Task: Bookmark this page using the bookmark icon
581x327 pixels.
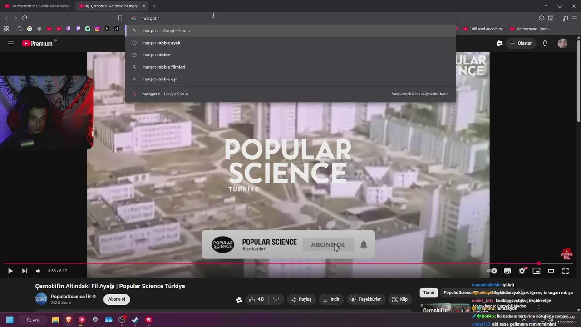Action: click(120, 18)
